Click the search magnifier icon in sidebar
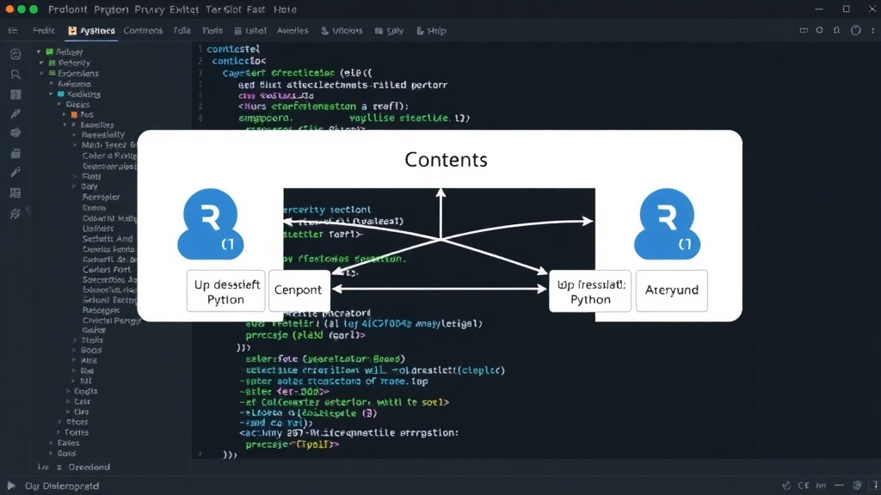This screenshot has height=495, width=881. [15, 74]
